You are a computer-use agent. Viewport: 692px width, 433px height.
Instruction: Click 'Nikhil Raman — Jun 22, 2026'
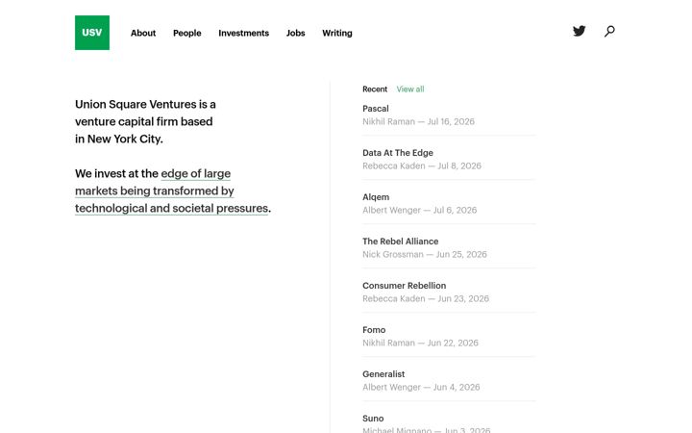click(420, 343)
